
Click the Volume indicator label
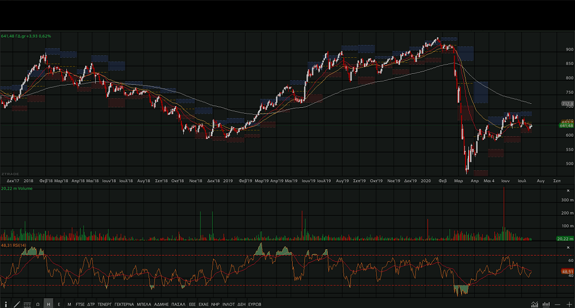pos(16,188)
